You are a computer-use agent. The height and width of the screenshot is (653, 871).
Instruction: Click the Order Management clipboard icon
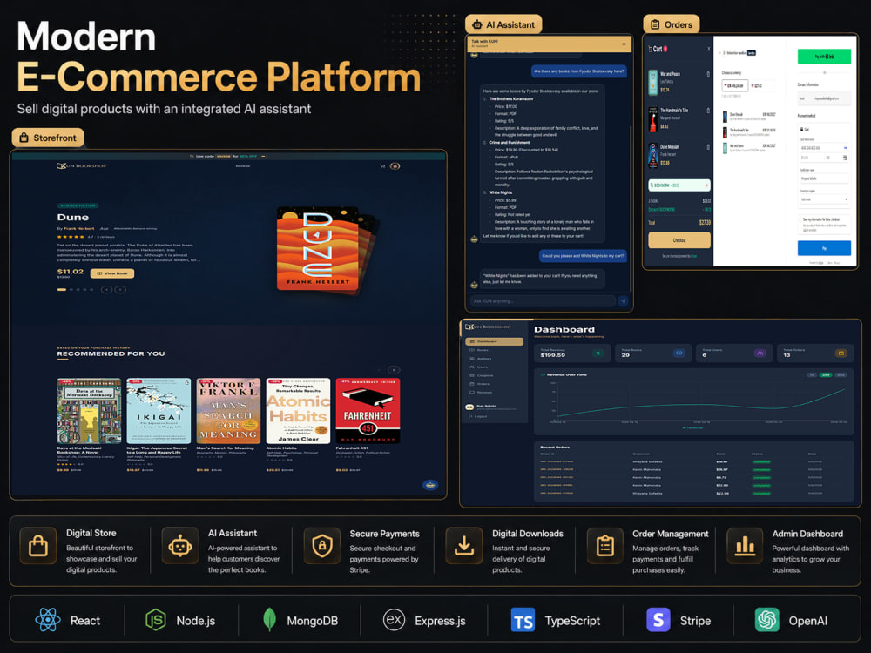pyautogui.click(x=605, y=546)
